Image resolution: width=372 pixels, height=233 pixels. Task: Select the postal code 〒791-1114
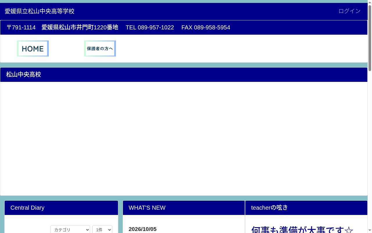21,27
